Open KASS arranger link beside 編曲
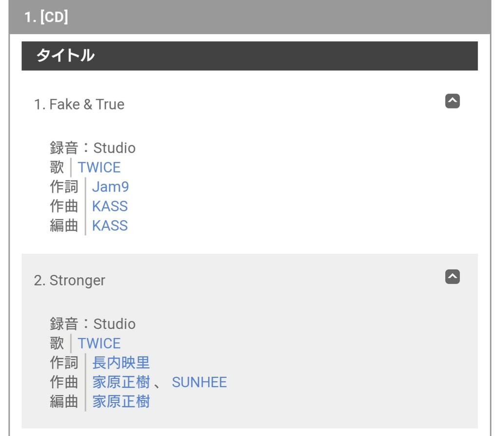 tap(110, 226)
